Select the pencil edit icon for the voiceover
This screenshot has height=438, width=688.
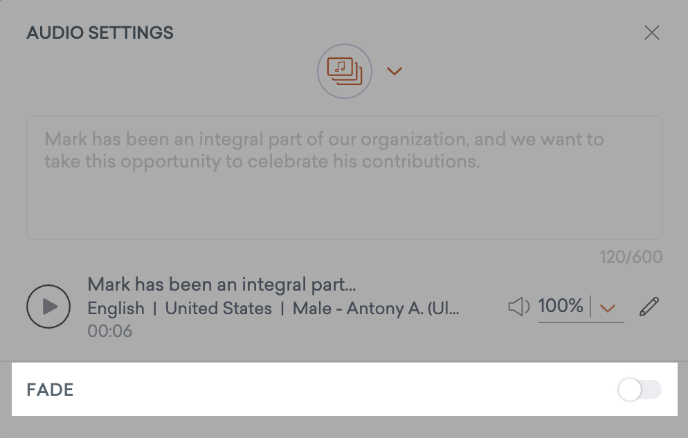[x=648, y=306]
